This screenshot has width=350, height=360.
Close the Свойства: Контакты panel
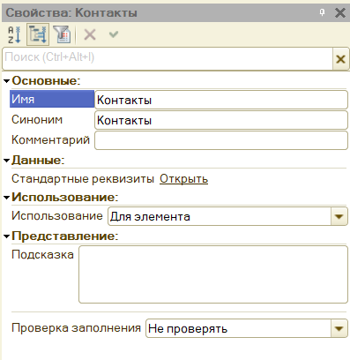(x=340, y=12)
